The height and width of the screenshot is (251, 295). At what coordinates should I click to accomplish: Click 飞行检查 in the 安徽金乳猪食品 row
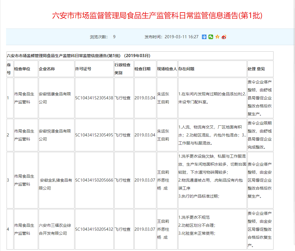pos(123,180)
